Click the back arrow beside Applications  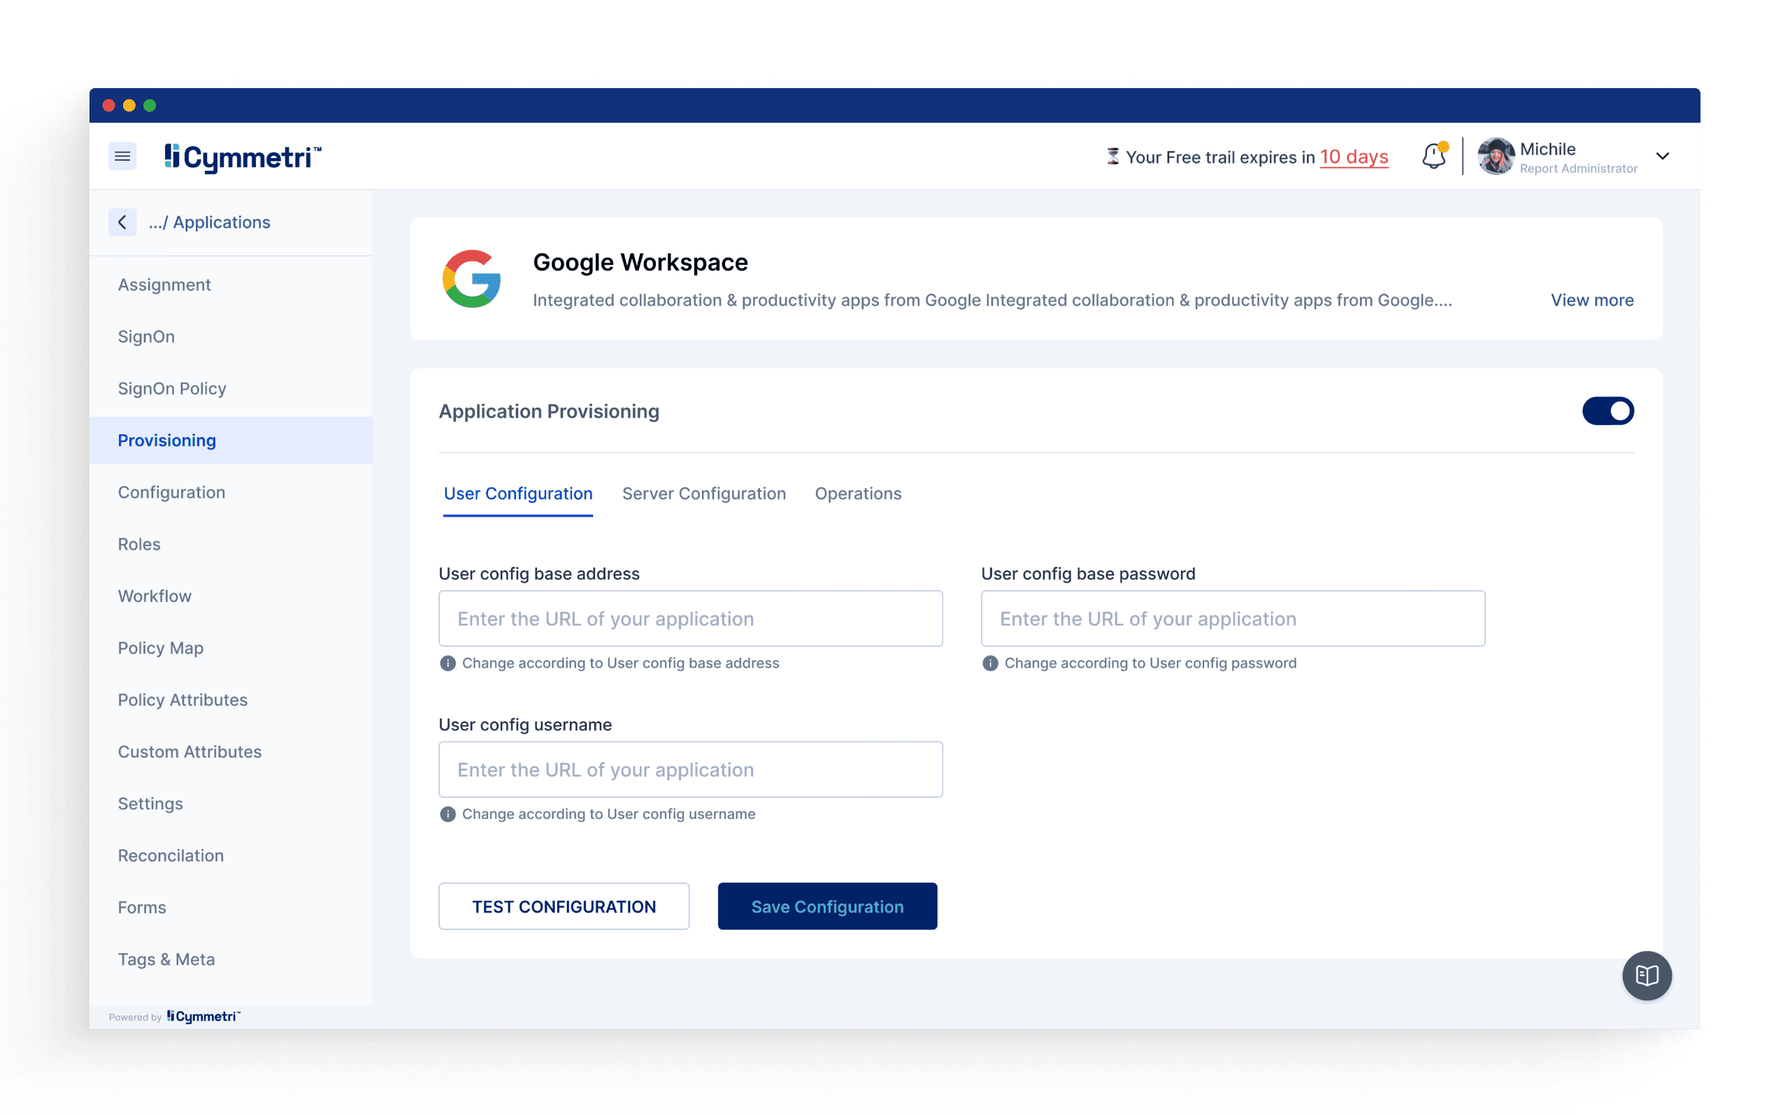(x=122, y=222)
